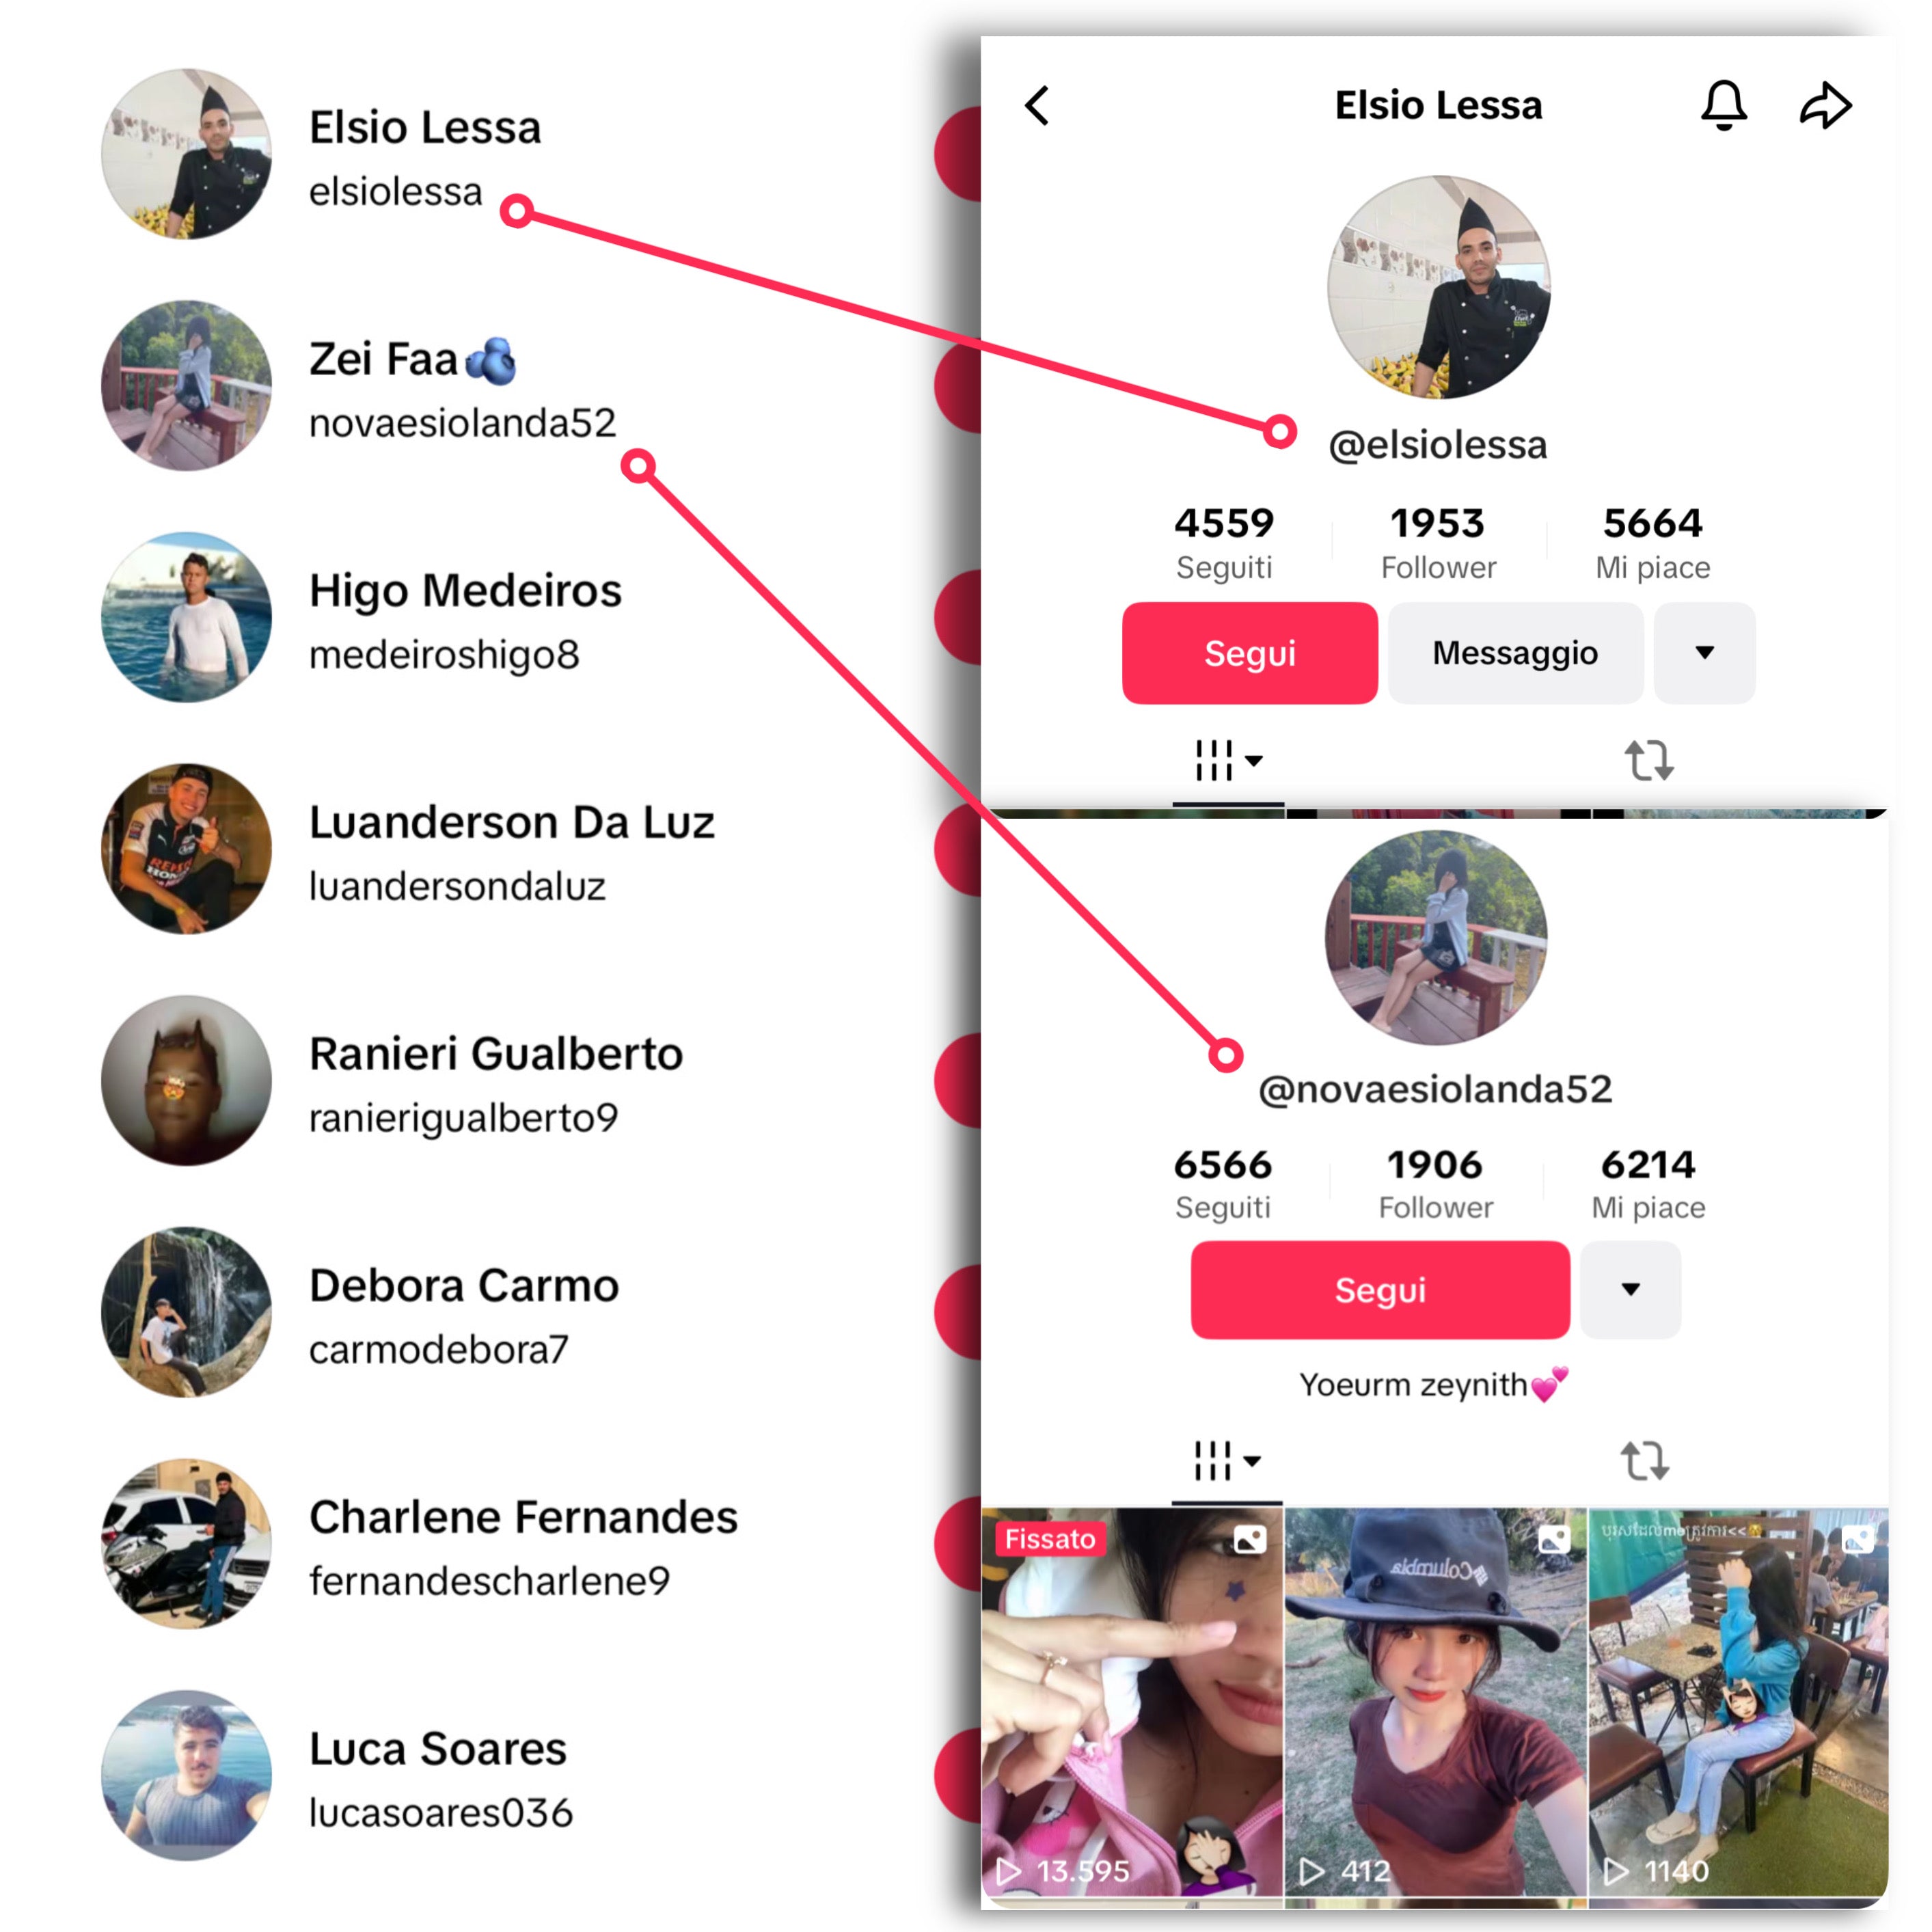Open the 6566 Seguiti count
The height and width of the screenshot is (1932, 1932).
tap(1223, 1184)
